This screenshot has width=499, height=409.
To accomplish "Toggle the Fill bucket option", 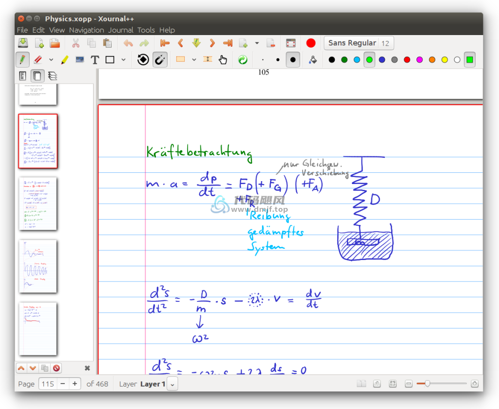I will click(313, 60).
